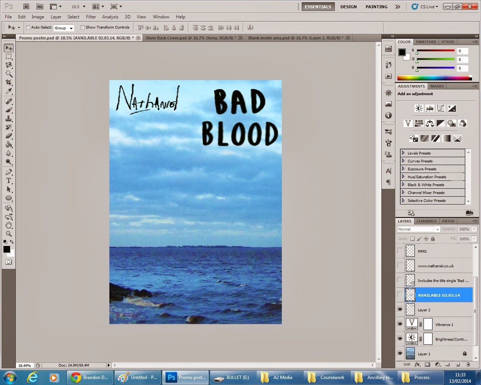Select the Zoom tool
Viewport: 481px width, 385px height.
tap(9, 234)
